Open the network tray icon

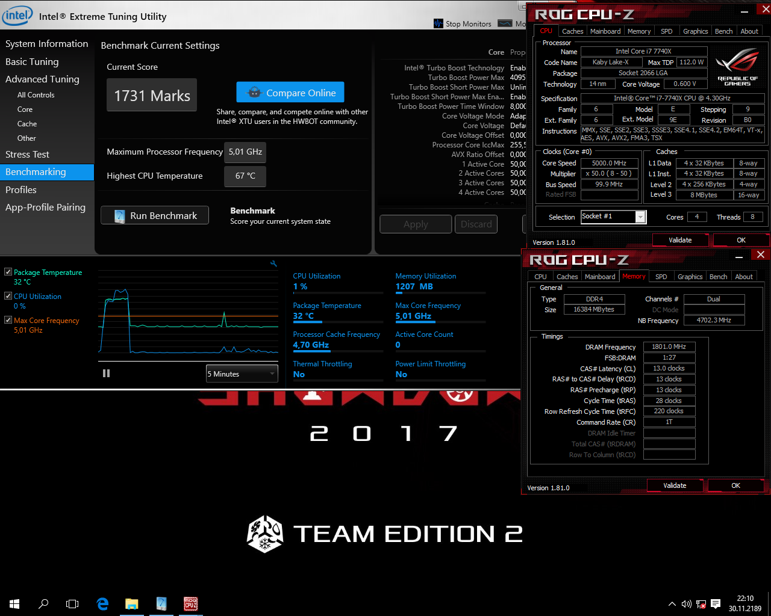point(701,604)
